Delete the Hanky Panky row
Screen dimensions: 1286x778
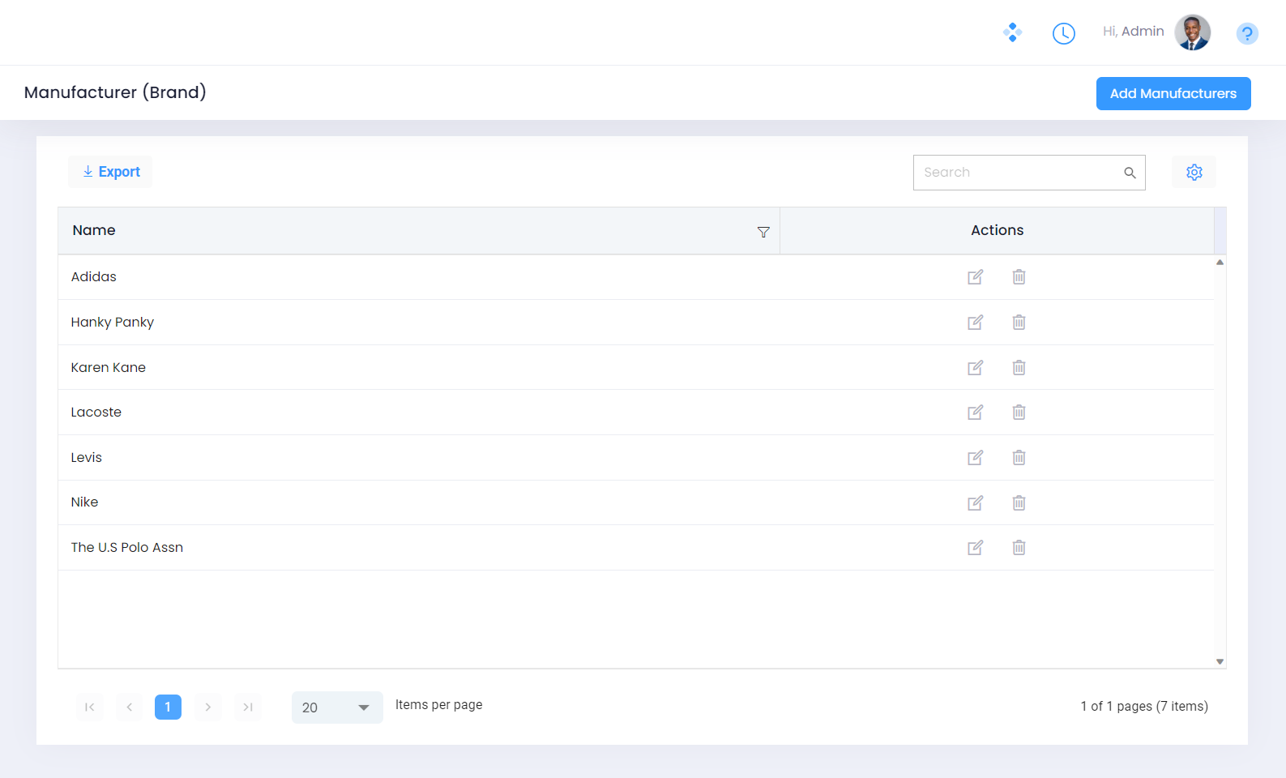point(1019,323)
